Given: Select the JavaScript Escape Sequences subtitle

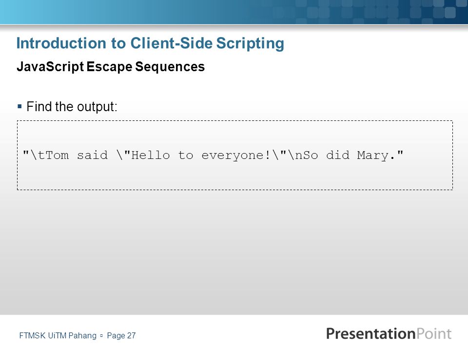Looking at the screenshot, I should [111, 67].
